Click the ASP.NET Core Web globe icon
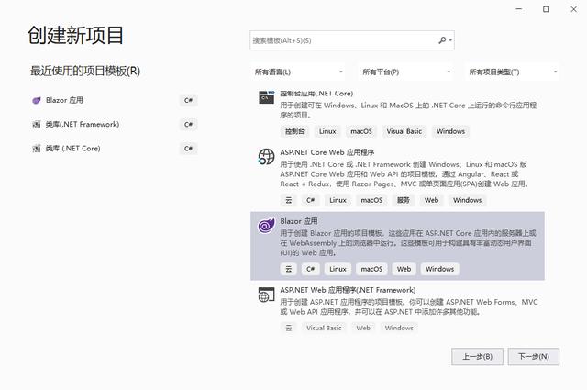This screenshot has width=587, height=390. tap(267, 157)
